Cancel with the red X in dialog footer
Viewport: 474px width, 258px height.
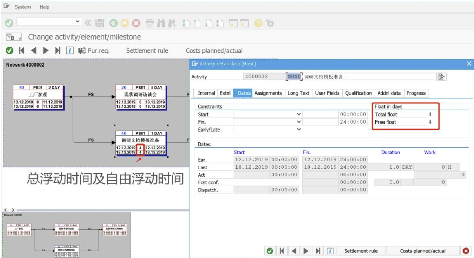466,251
